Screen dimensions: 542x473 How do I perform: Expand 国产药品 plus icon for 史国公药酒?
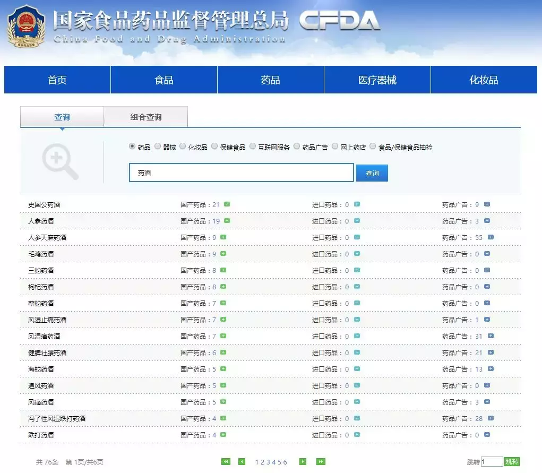[227, 204]
